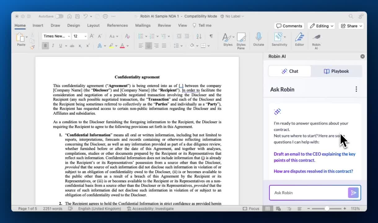
Task: Decrease paragraph indent
Action: pyautogui.click(x=179, y=36)
